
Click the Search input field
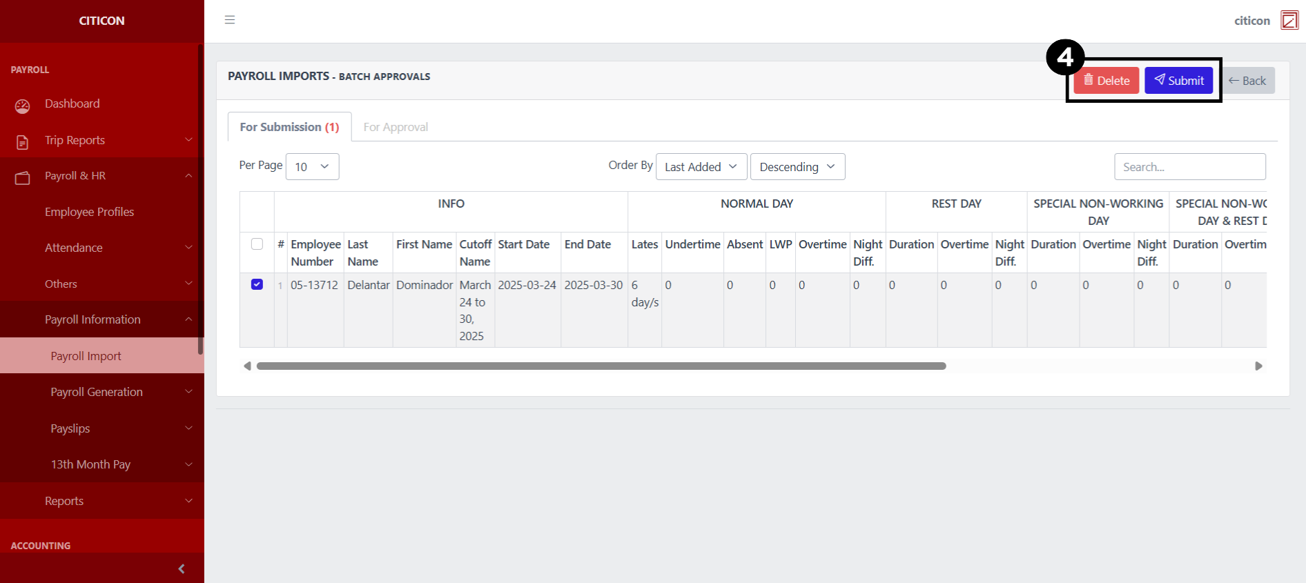[x=1189, y=167]
